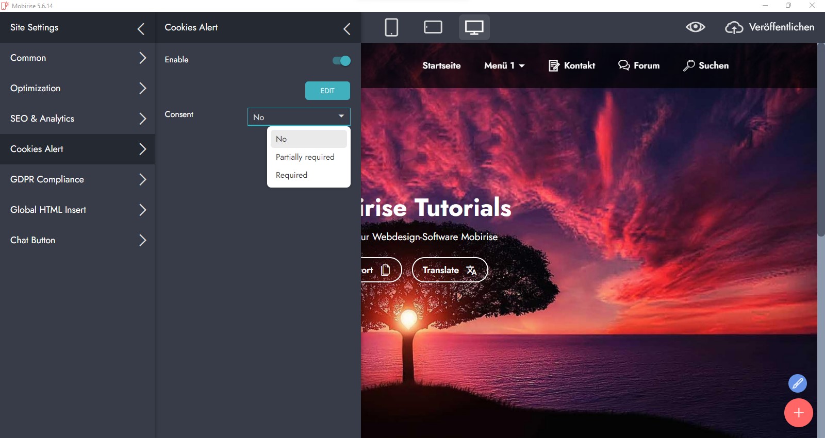The height and width of the screenshot is (438, 825).
Task: Collapse the Cookies Alert panel back arrow
Action: 346,29
